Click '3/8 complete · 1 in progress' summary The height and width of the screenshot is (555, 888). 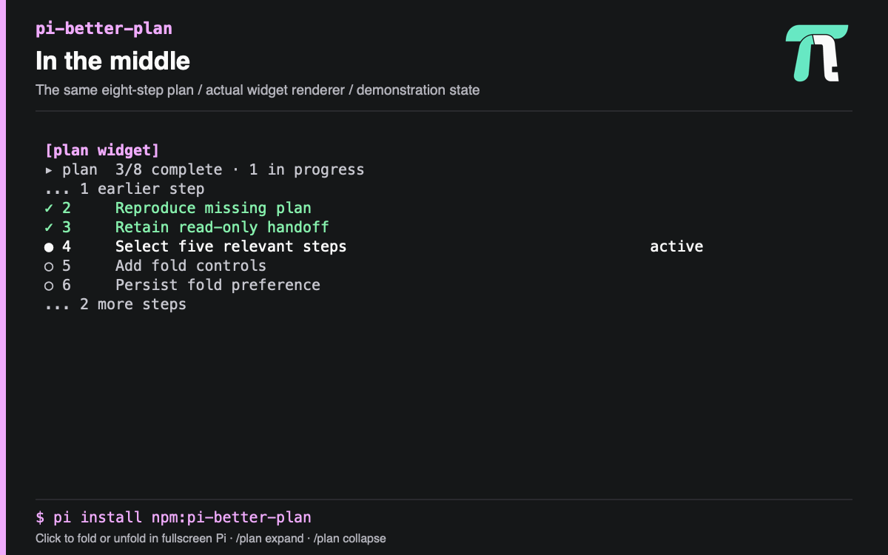tap(240, 169)
